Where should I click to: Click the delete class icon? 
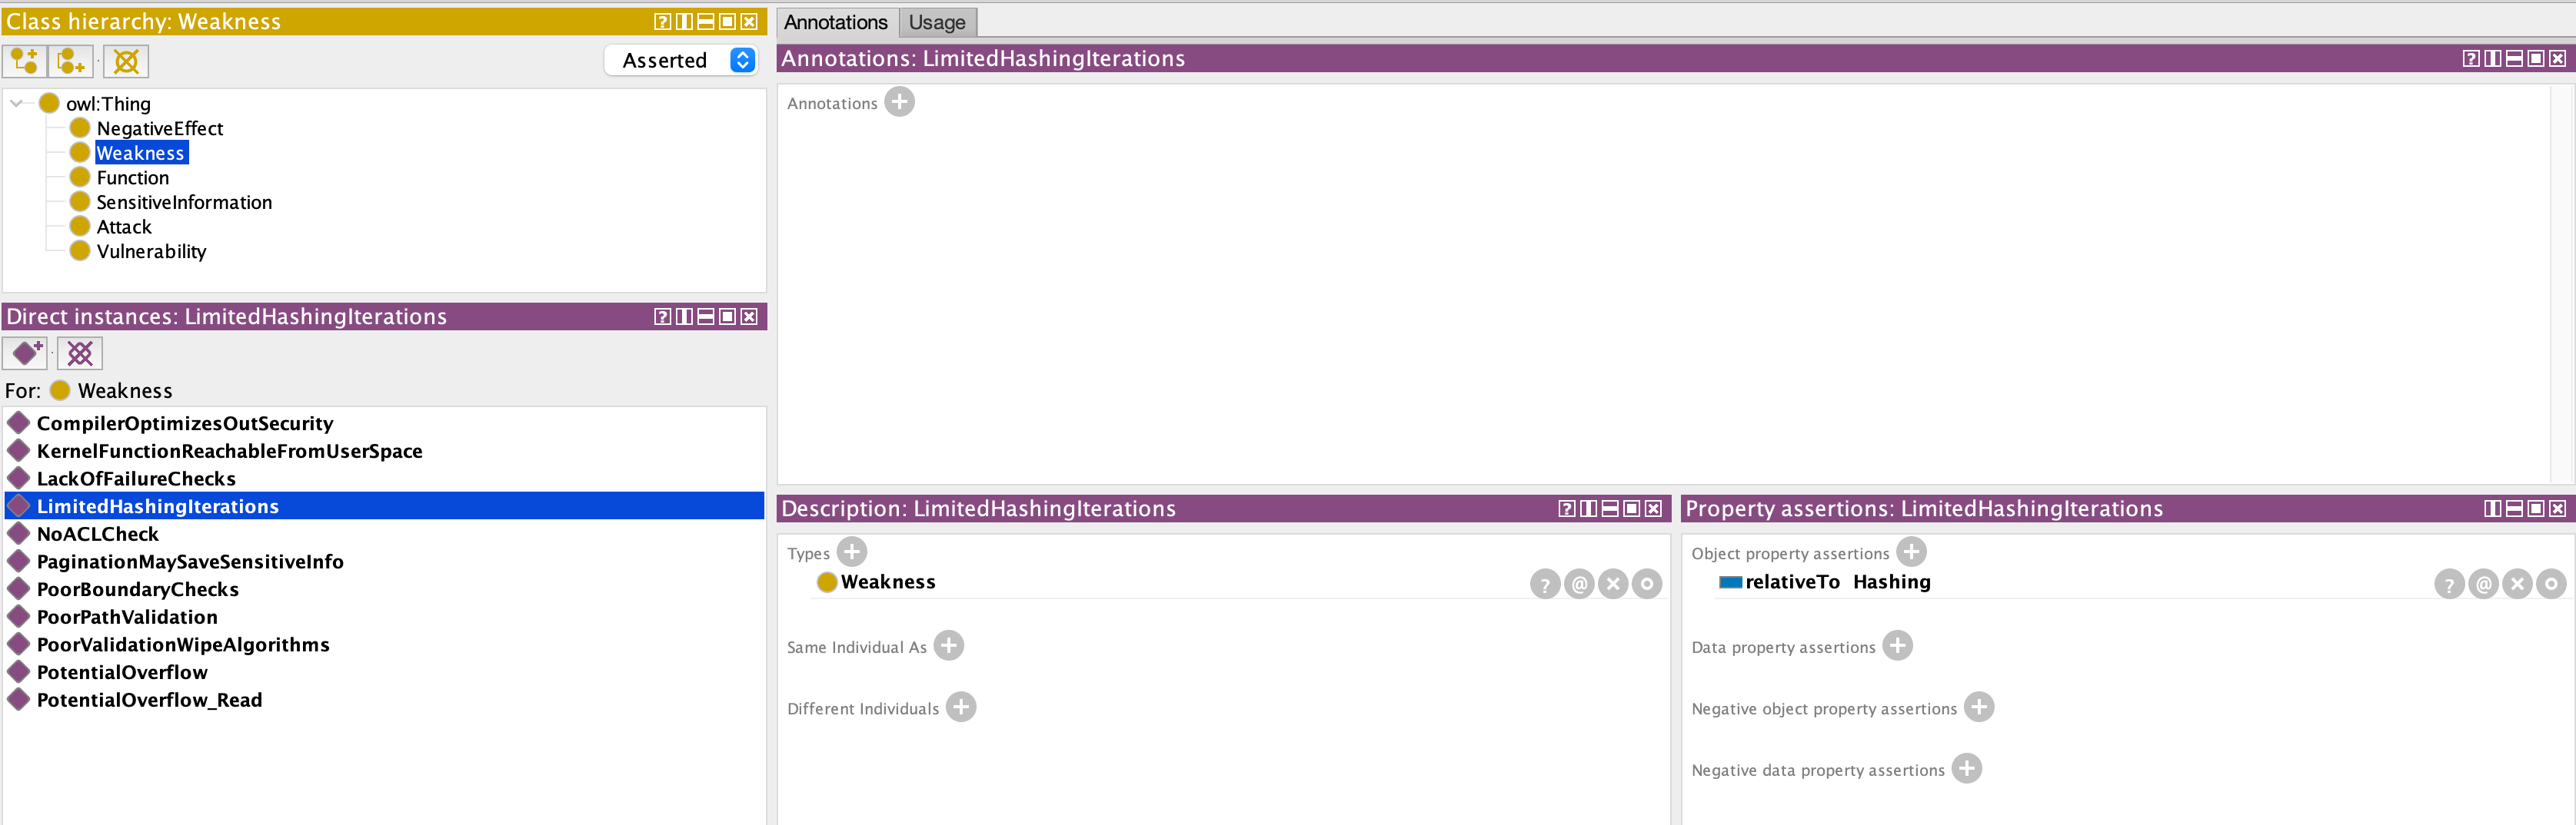pyautogui.click(x=126, y=61)
